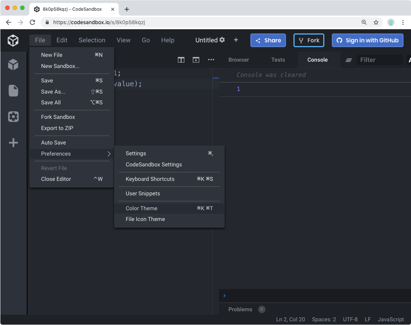411x325 pixels.
Task: Choose File Icon Theme
Action: [x=169, y=219]
